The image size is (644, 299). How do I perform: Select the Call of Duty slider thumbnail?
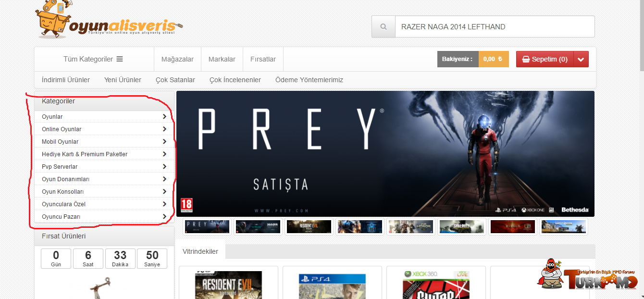coord(462,226)
